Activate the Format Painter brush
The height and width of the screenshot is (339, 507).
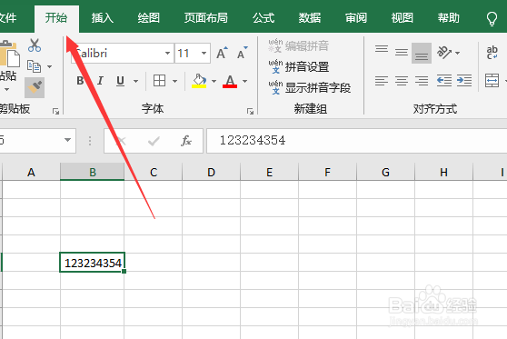click(35, 87)
